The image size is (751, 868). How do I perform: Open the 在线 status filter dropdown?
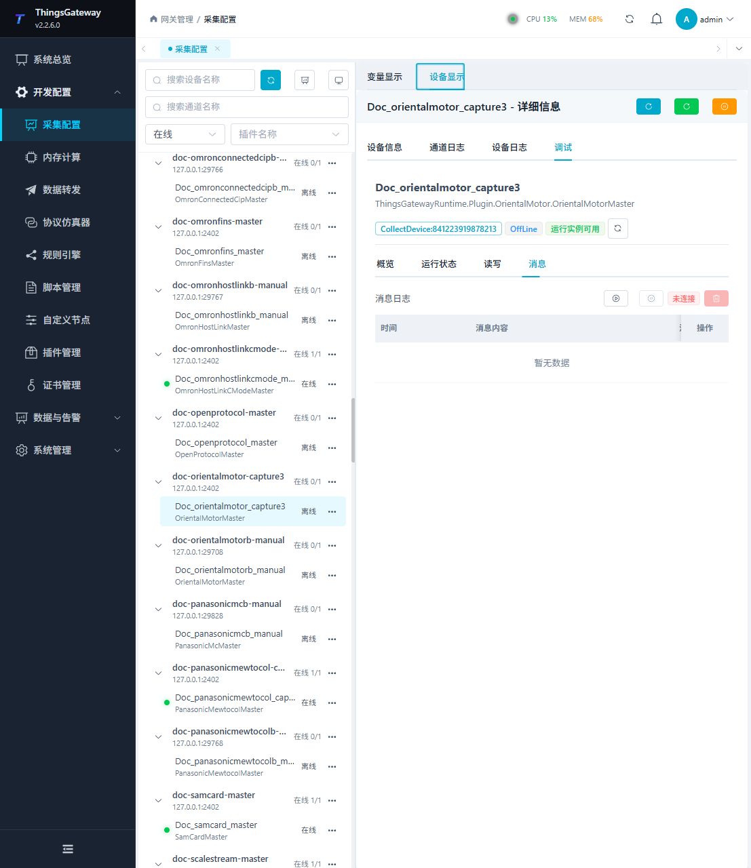185,134
